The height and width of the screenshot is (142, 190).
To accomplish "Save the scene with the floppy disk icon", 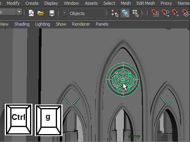I will (52, 13).
